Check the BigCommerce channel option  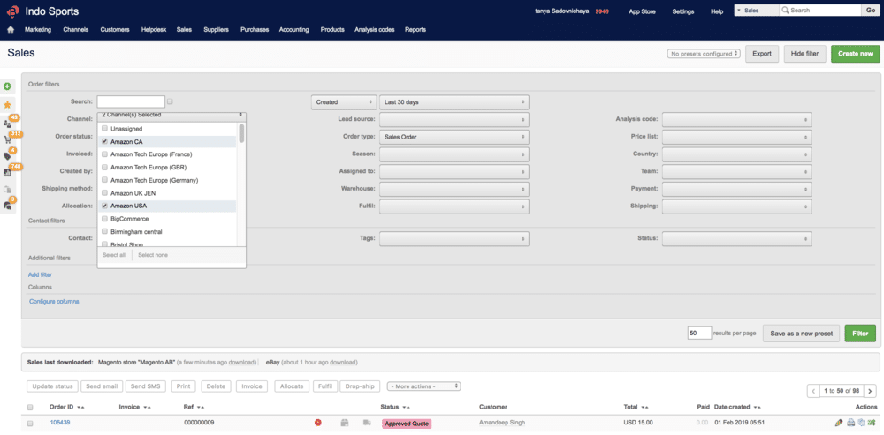tap(105, 218)
